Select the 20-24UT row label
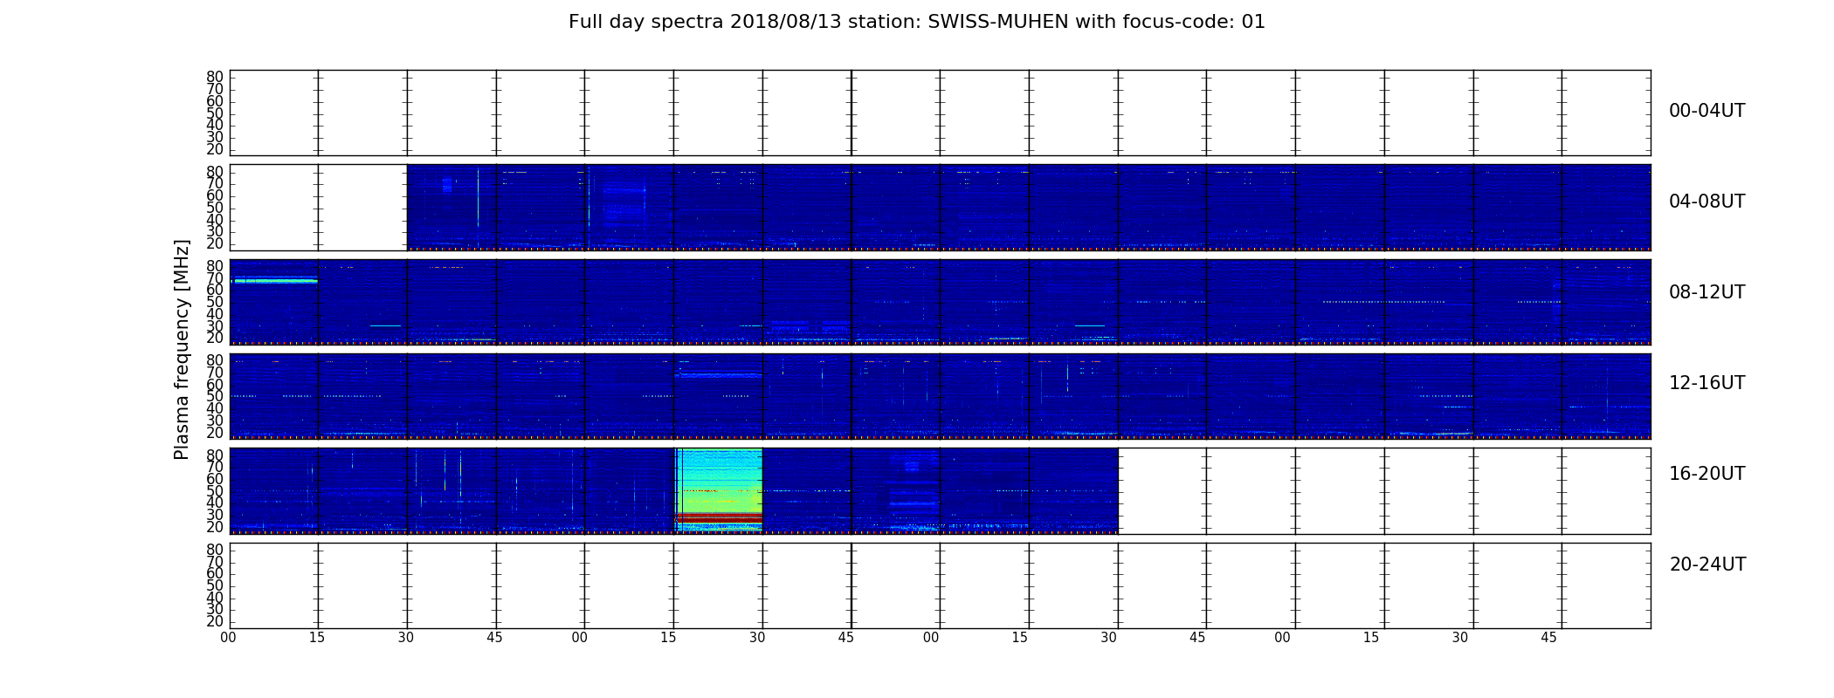 coord(1707,565)
